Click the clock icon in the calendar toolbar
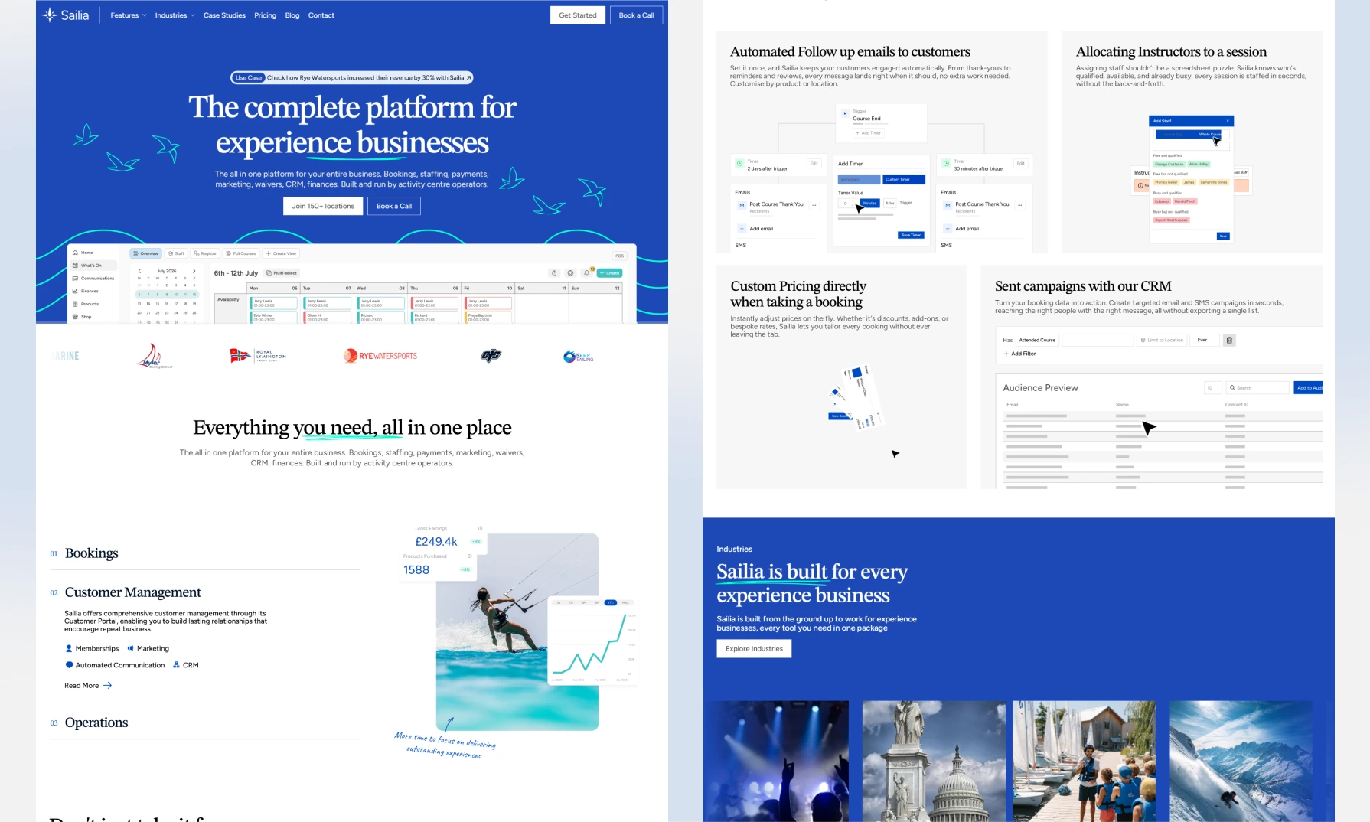The image size is (1370, 822). click(554, 273)
